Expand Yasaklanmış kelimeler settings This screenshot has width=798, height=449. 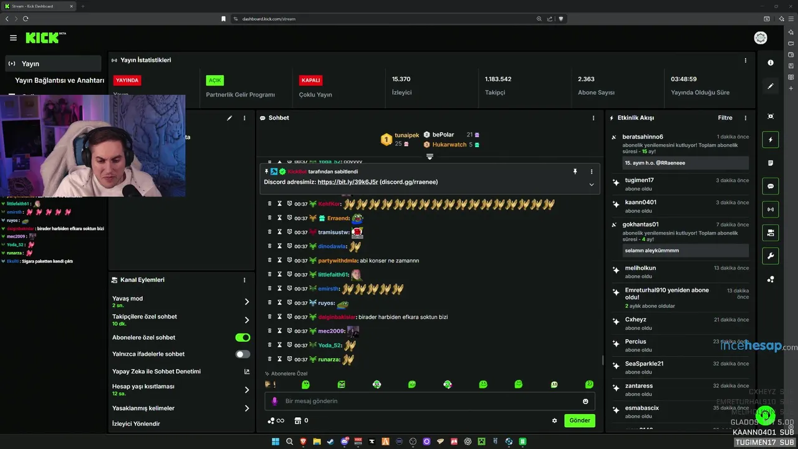coord(247,408)
